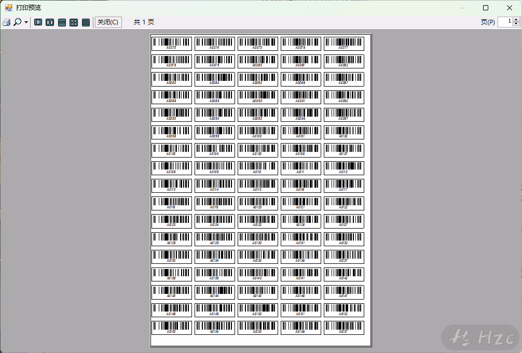Click the Zoom magnifier icon
This screenshot has height=353, width=522.
tap(17, 22)
